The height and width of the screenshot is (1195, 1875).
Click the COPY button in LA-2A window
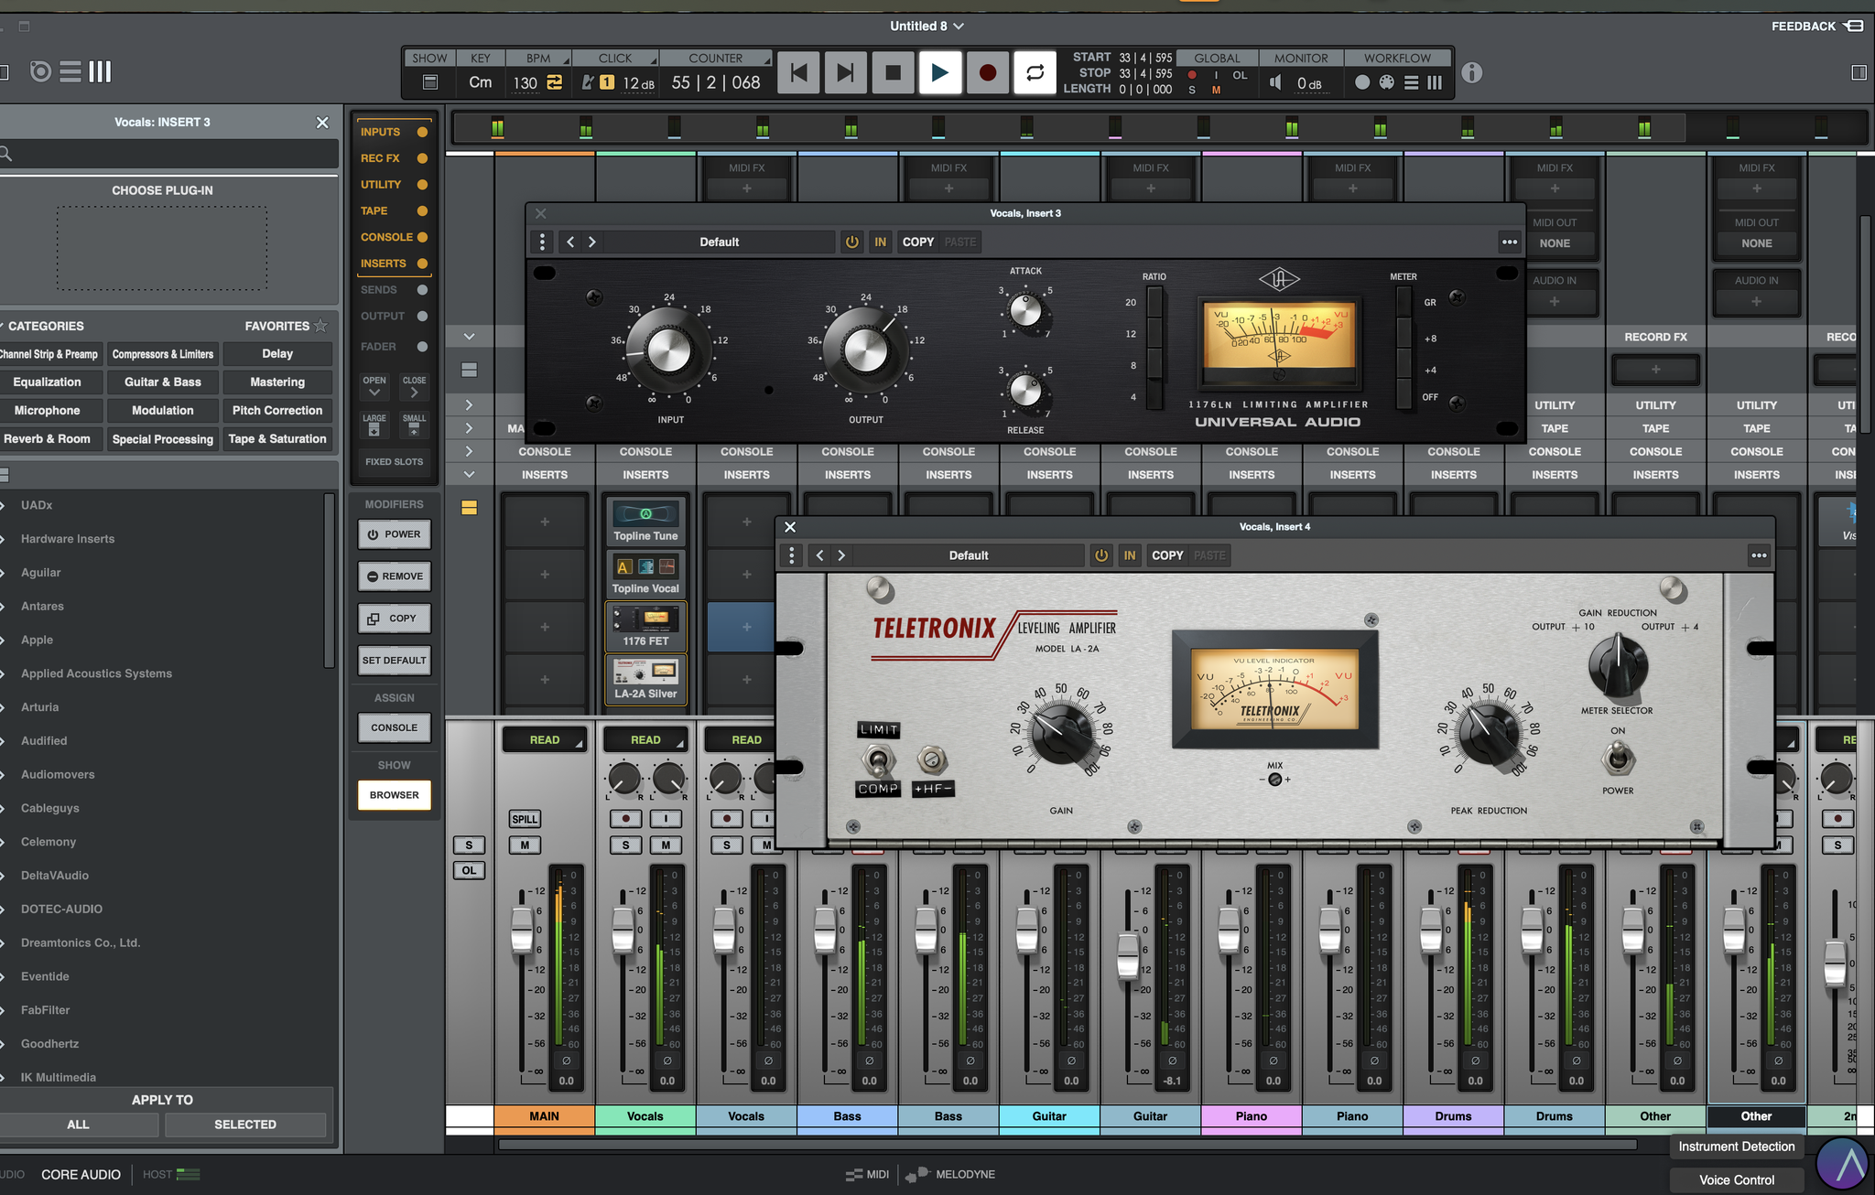click(1167, 555)
